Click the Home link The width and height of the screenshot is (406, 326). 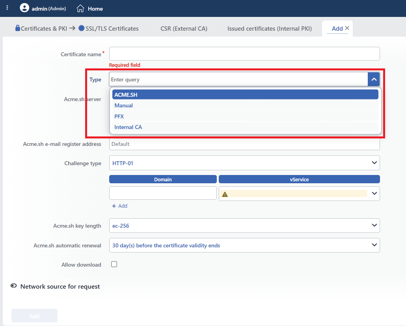[95, 9]
